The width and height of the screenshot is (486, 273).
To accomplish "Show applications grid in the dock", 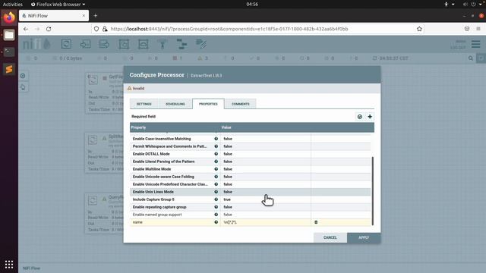I will (9, 265).
